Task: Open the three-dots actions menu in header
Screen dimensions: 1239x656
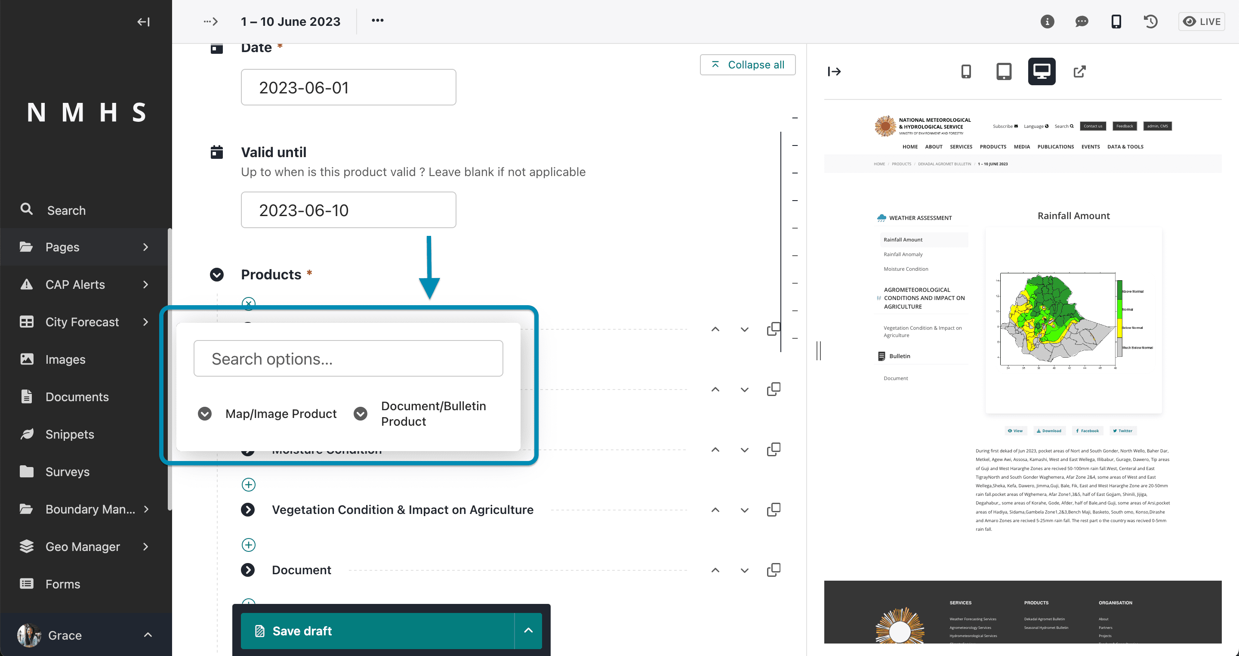Action: (378, 20)
